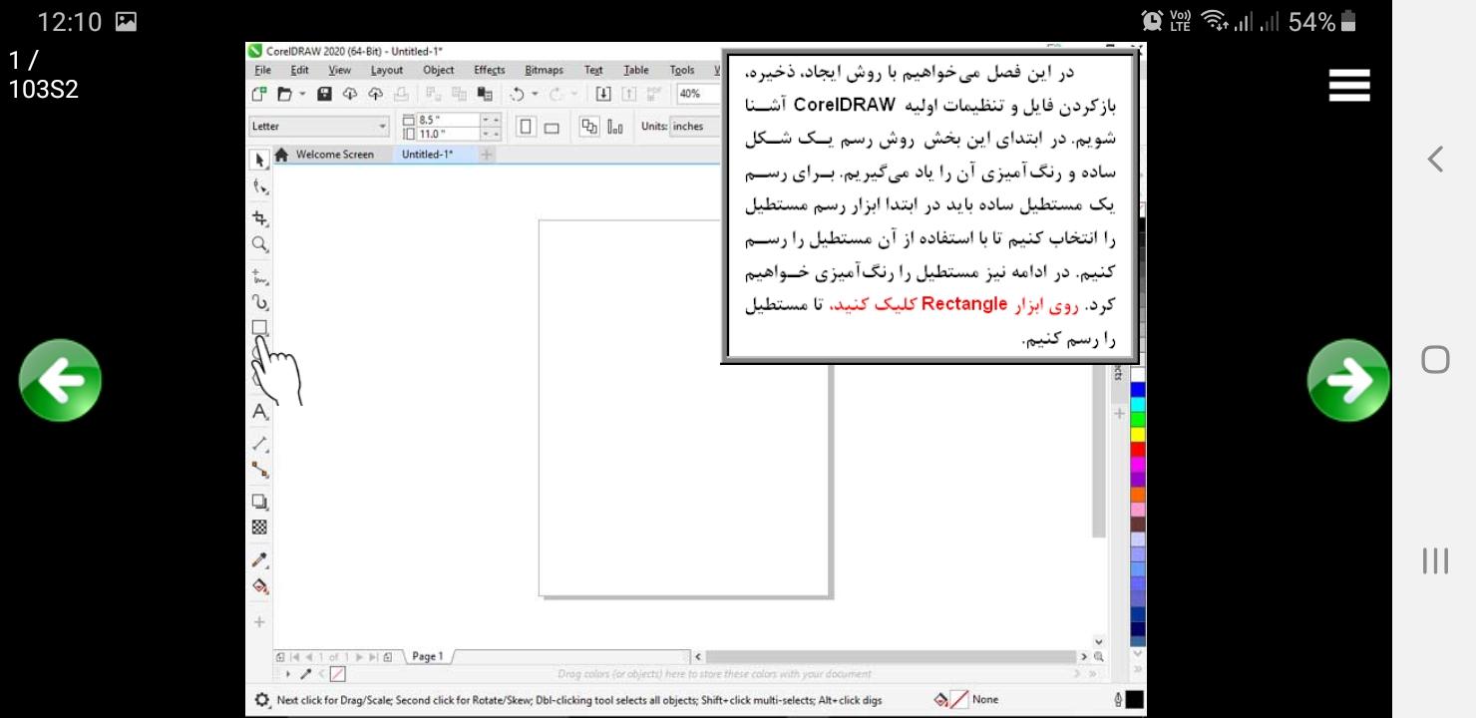Select the Parallel Dimension tool

point(259,443)
